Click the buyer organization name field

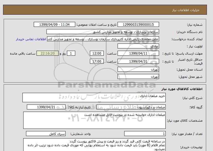point(103,32)
